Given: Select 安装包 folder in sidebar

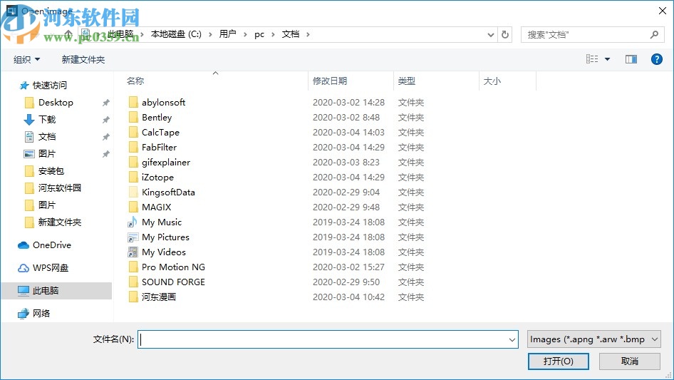Looking at the screenshot, I should pyautogui.click(x=51, y=171).
